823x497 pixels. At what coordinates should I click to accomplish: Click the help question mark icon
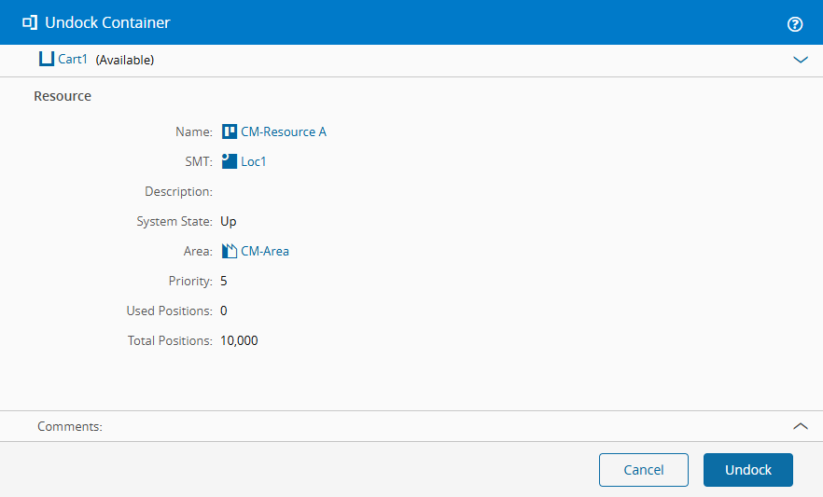pos(795,24)
